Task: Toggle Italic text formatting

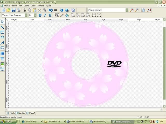Action: (45, 16)
